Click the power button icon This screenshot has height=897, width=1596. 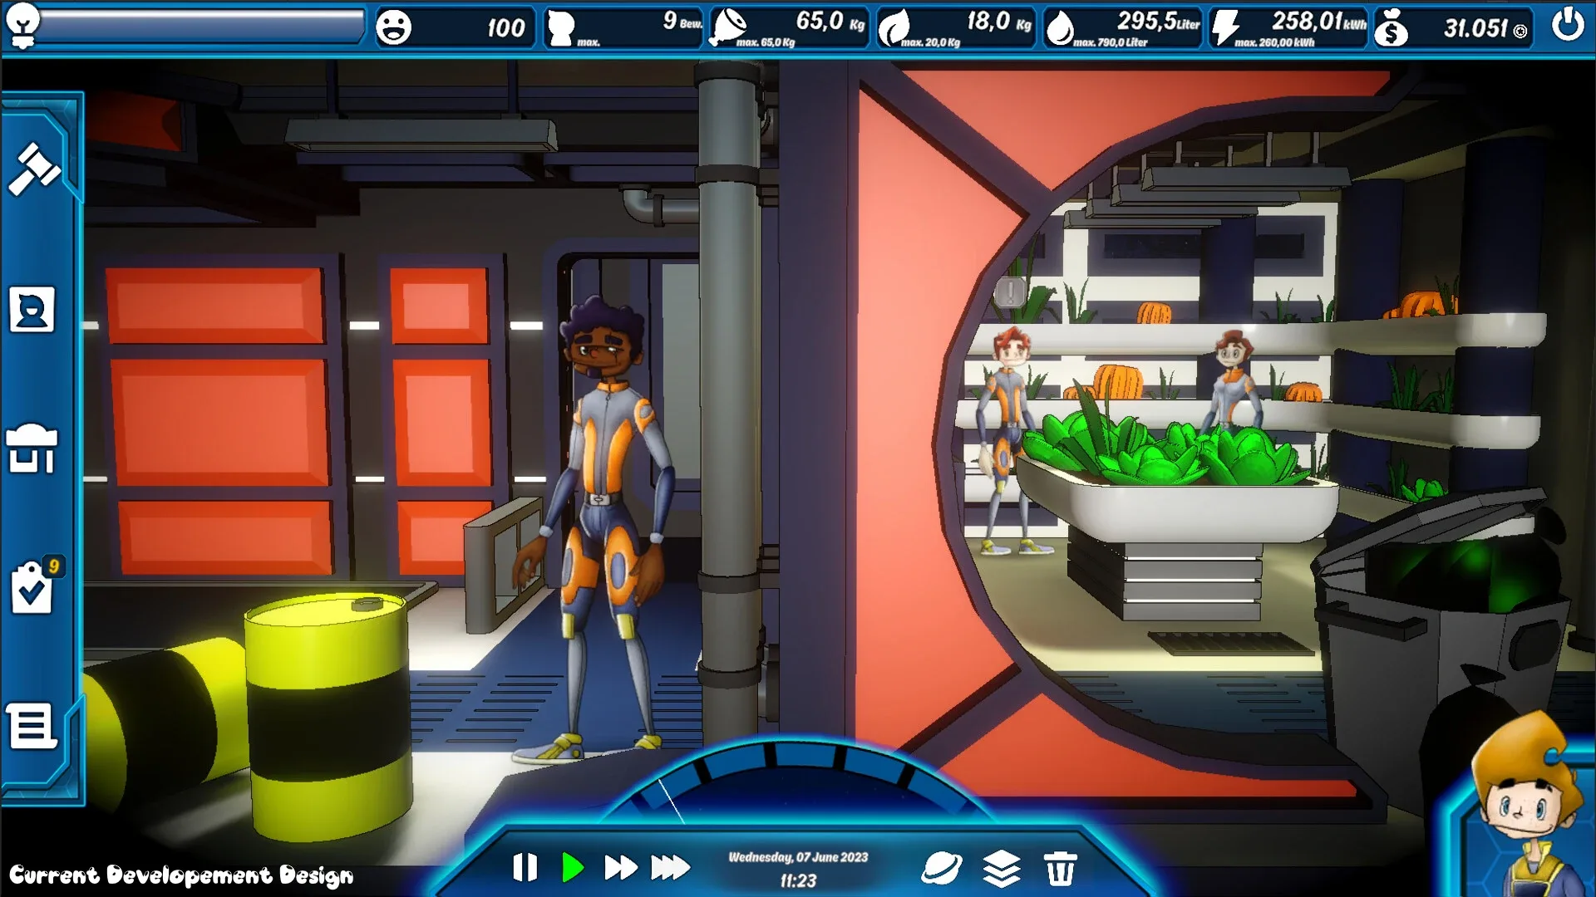pyautogui.click(x=1568, y=26)
